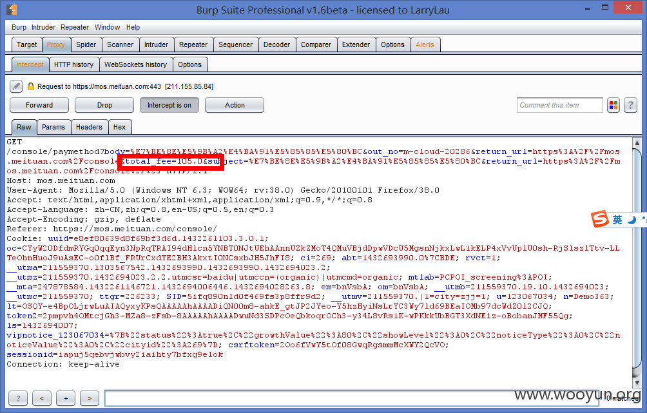
Task: Click the Referer header line
Action: (x=111, y=229)
